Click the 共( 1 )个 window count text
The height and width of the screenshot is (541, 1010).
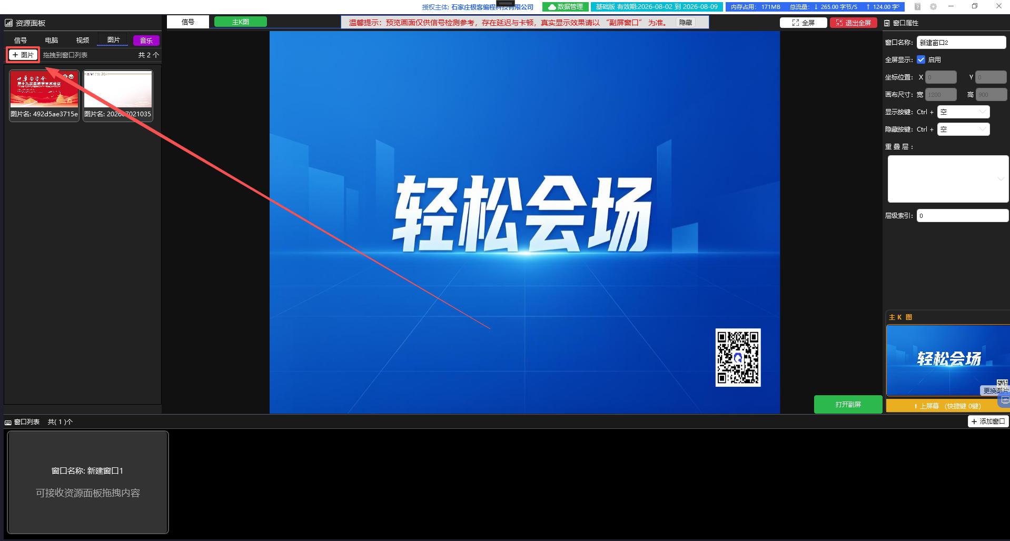[x=60, y=422]
